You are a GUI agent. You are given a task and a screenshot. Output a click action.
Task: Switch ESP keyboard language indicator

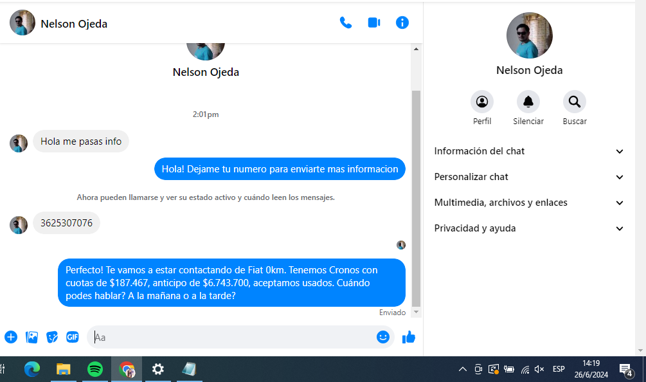(559, 369)
